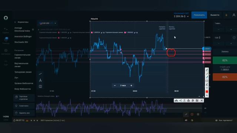
Task: Click the Вывести withdraw button
Action: (x=215, y=15)
